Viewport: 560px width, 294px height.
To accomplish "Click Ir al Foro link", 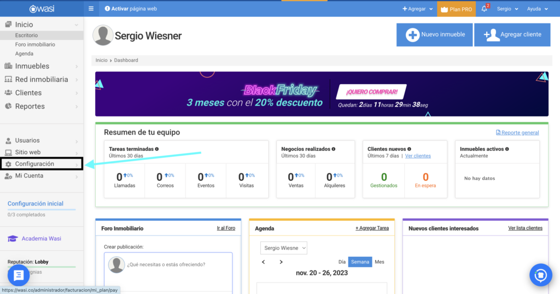I will click(x=226, y=228).
